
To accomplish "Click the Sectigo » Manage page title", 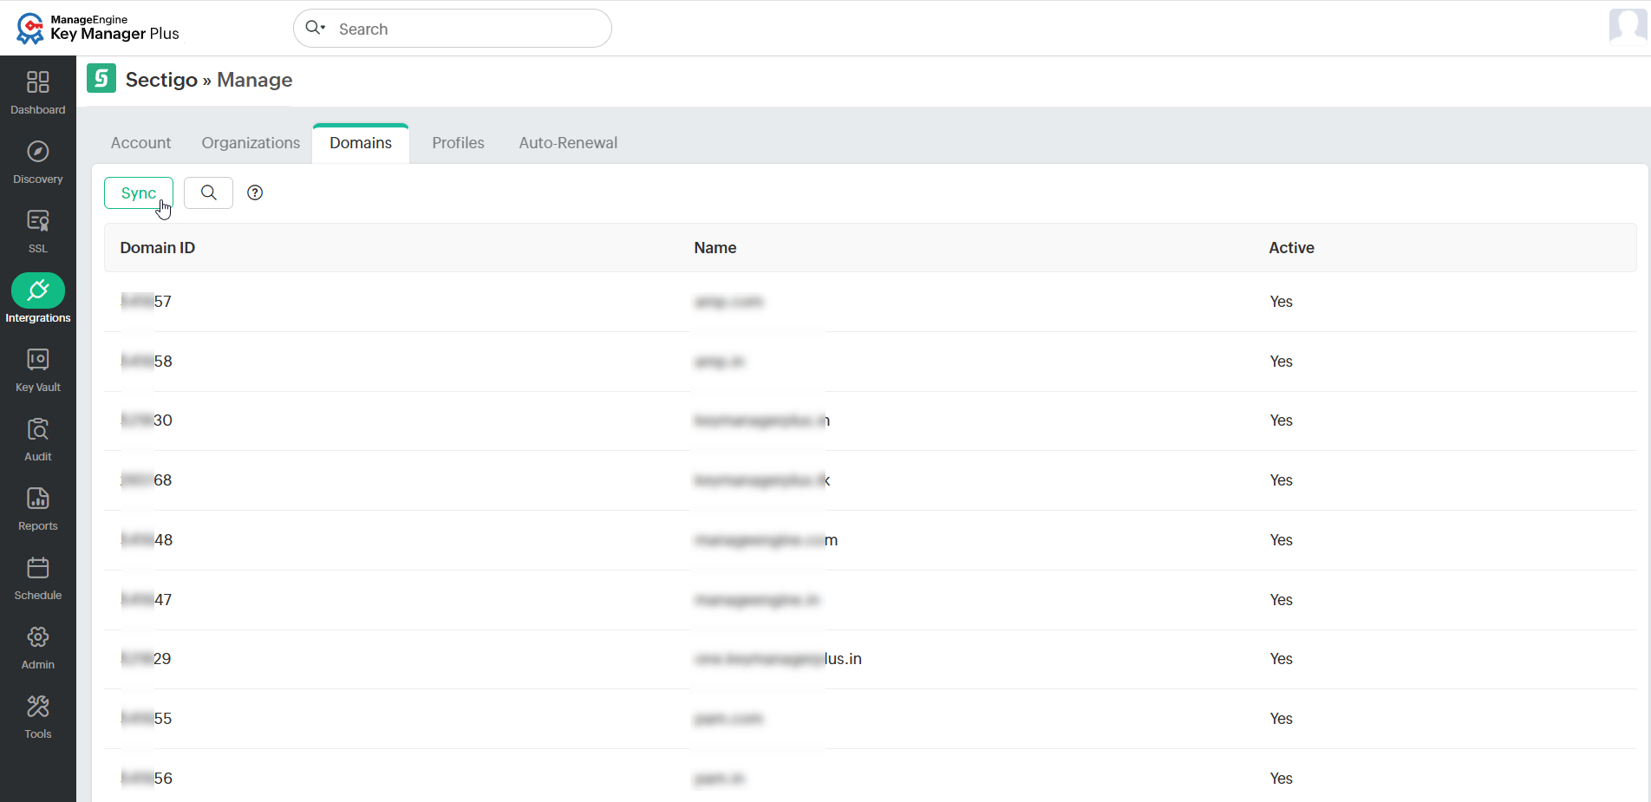I will pos(209,80).
